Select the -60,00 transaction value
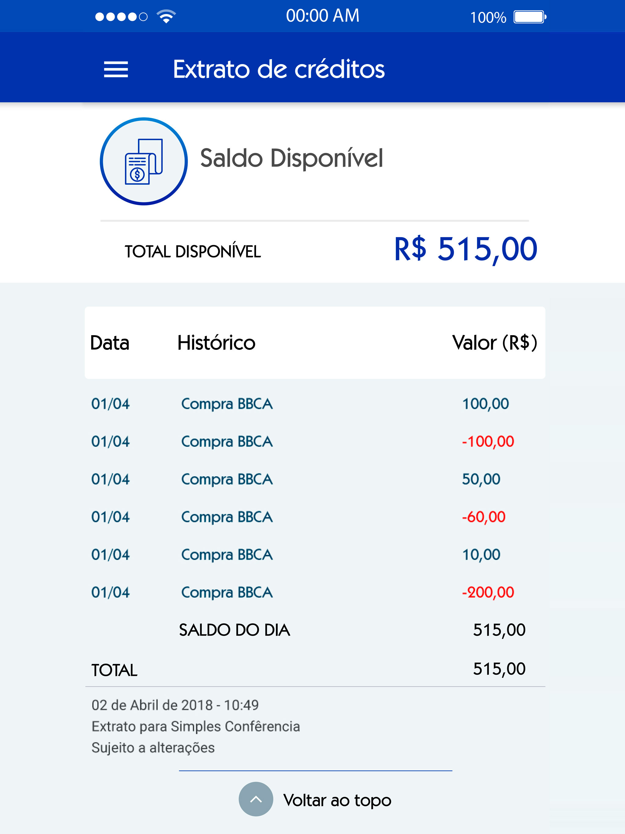The image size is (625, 834). 484,517
